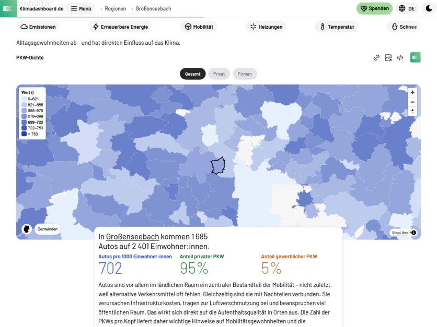Click the export image icon near PKW-Dichte
This screenshot has height=327, width=437.
click(x=388, y=58)
